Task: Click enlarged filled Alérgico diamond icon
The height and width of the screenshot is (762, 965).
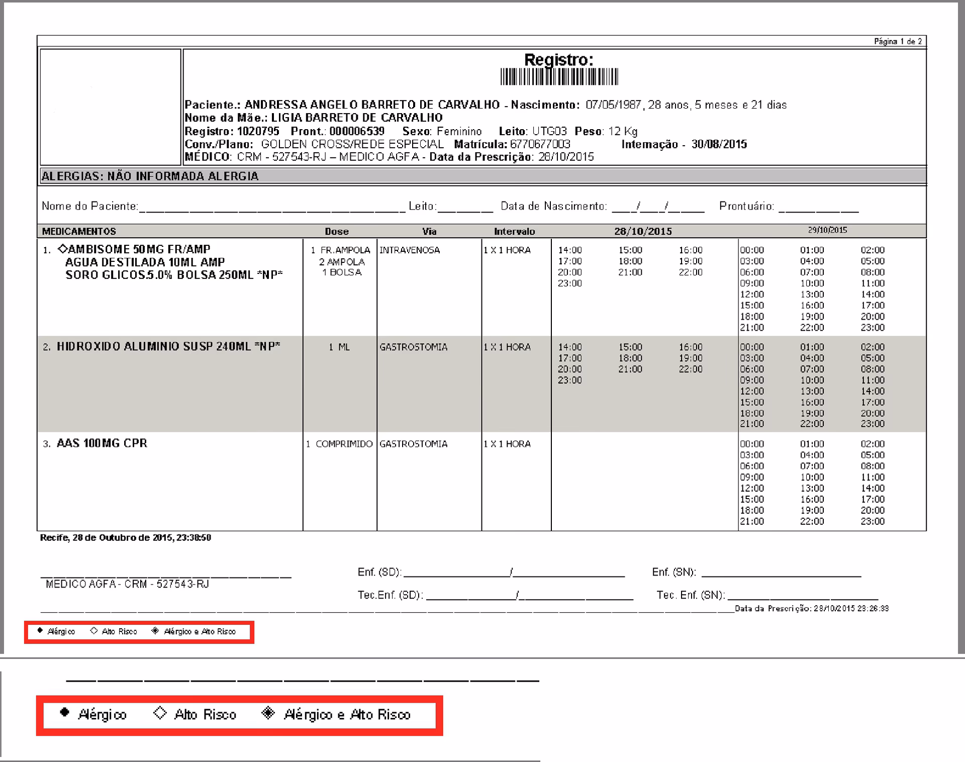Action: pos(64,712)
